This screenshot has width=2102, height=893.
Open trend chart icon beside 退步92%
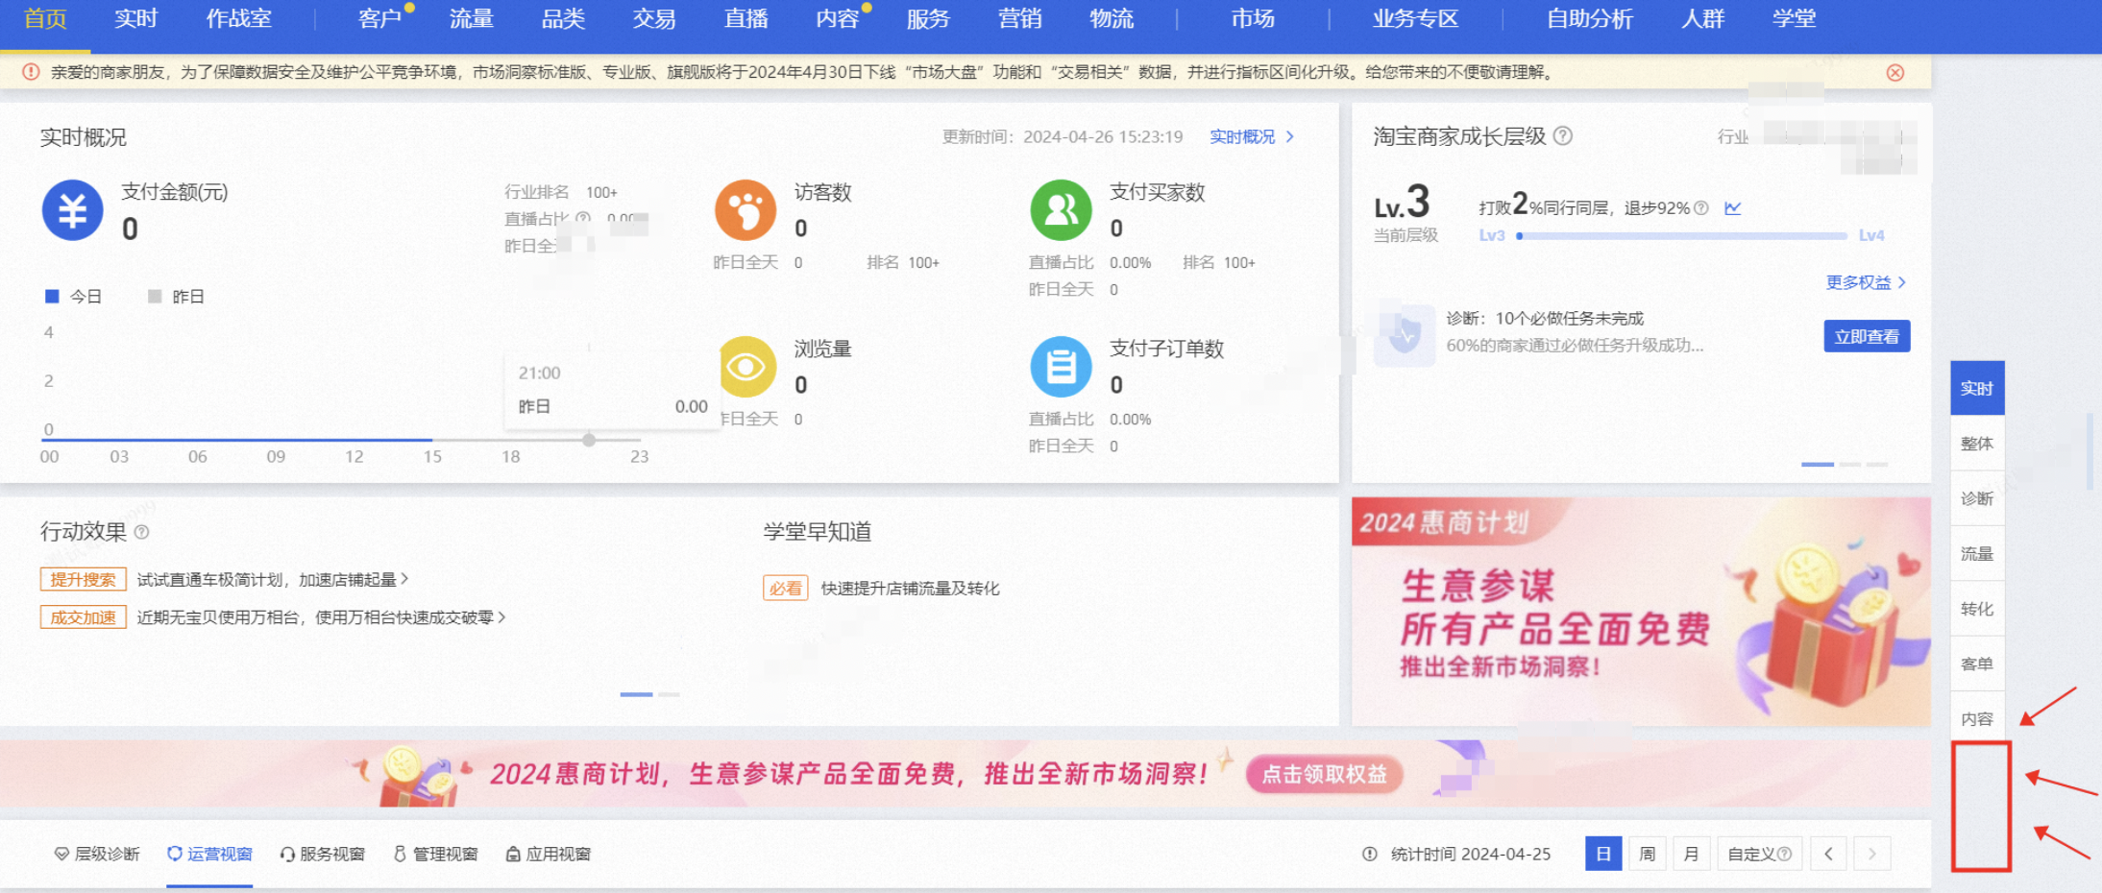(1732, 207)
